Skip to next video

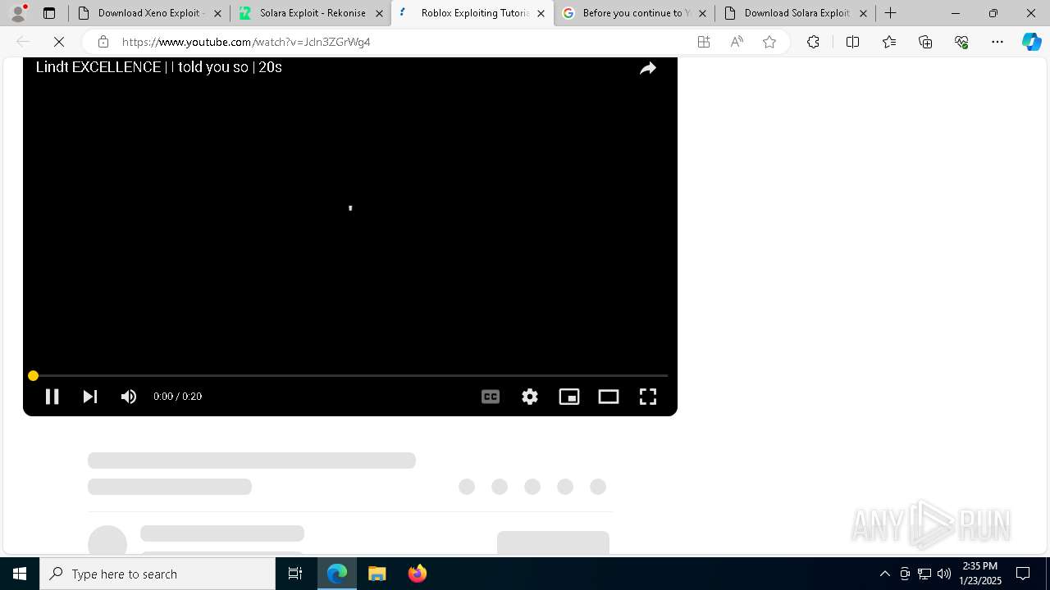(x=90, y=397)
